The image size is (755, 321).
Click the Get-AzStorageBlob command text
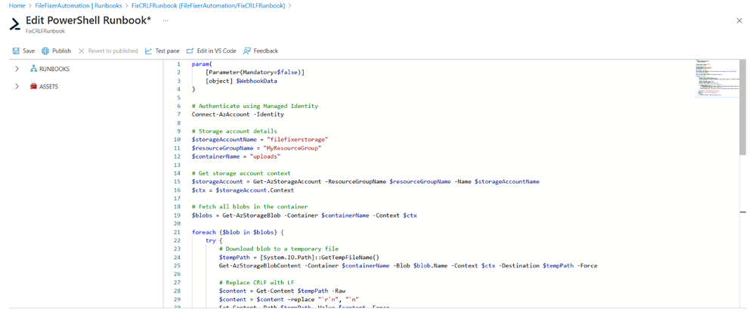coord(250,215)
